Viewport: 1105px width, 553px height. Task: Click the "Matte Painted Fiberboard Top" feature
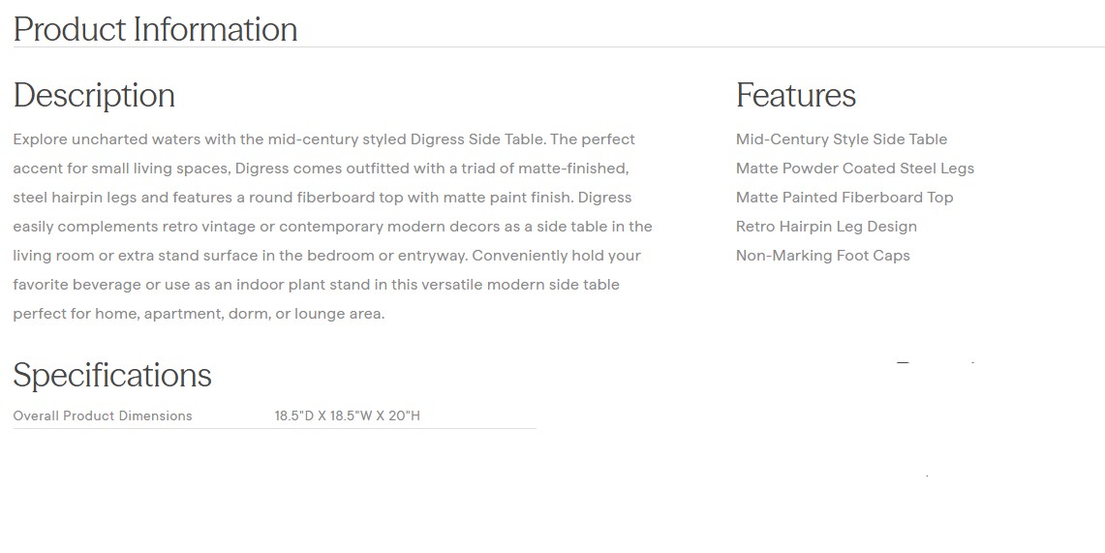(844, 198)
